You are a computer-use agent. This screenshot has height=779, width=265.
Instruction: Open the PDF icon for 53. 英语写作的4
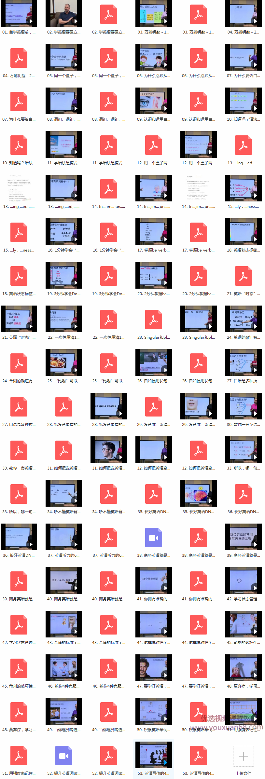[198, 756]
